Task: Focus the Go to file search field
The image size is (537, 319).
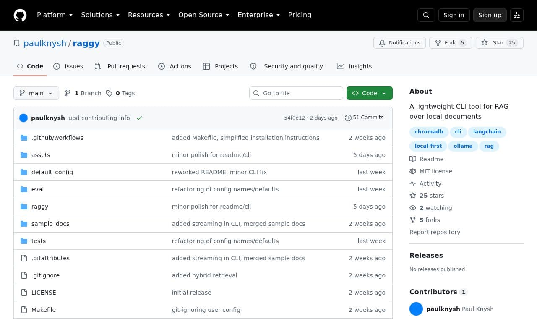Action: pos(296,93)
